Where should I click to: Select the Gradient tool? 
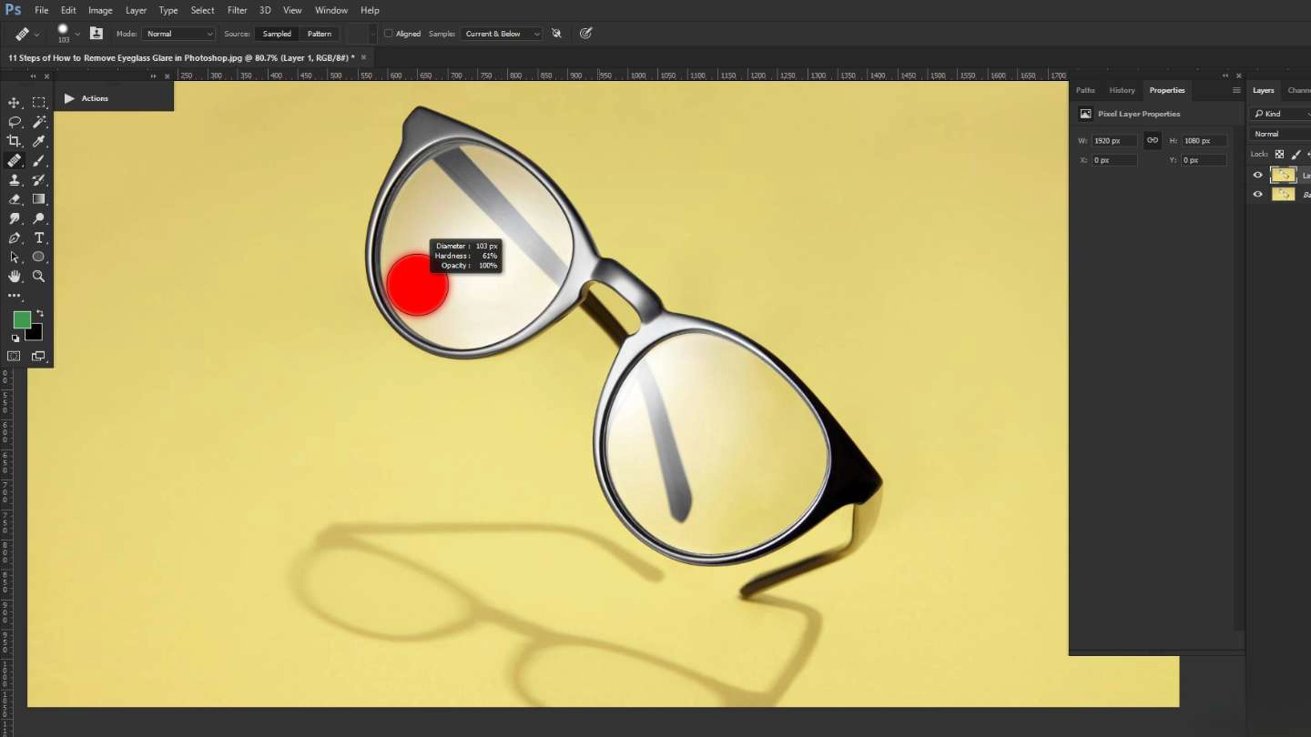pyautogui.click(x=39, y=199)
